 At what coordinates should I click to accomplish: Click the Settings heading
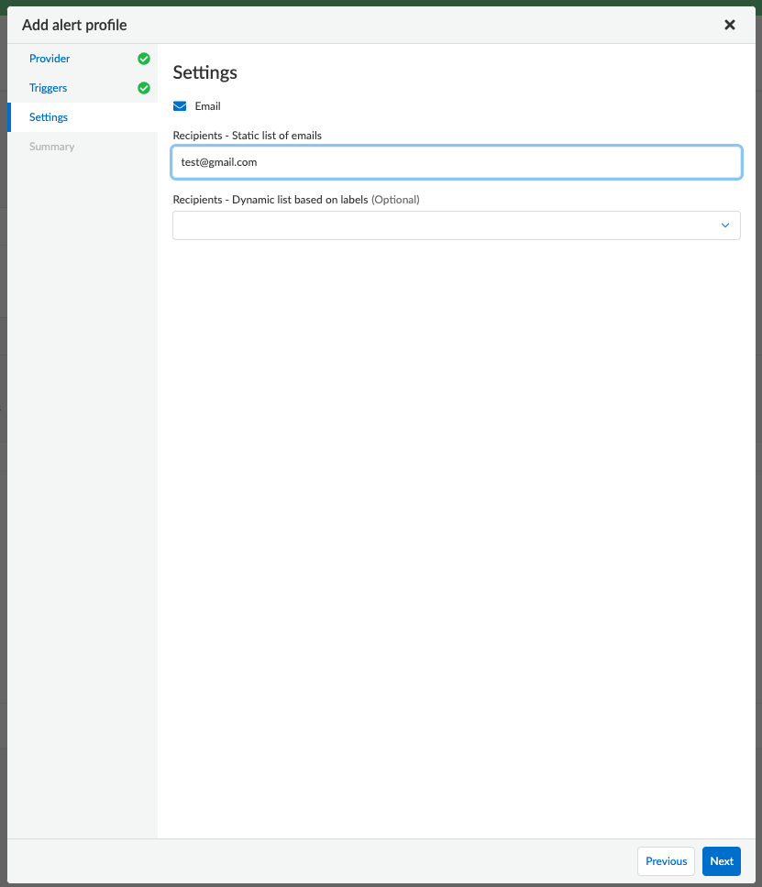point(204,72)
